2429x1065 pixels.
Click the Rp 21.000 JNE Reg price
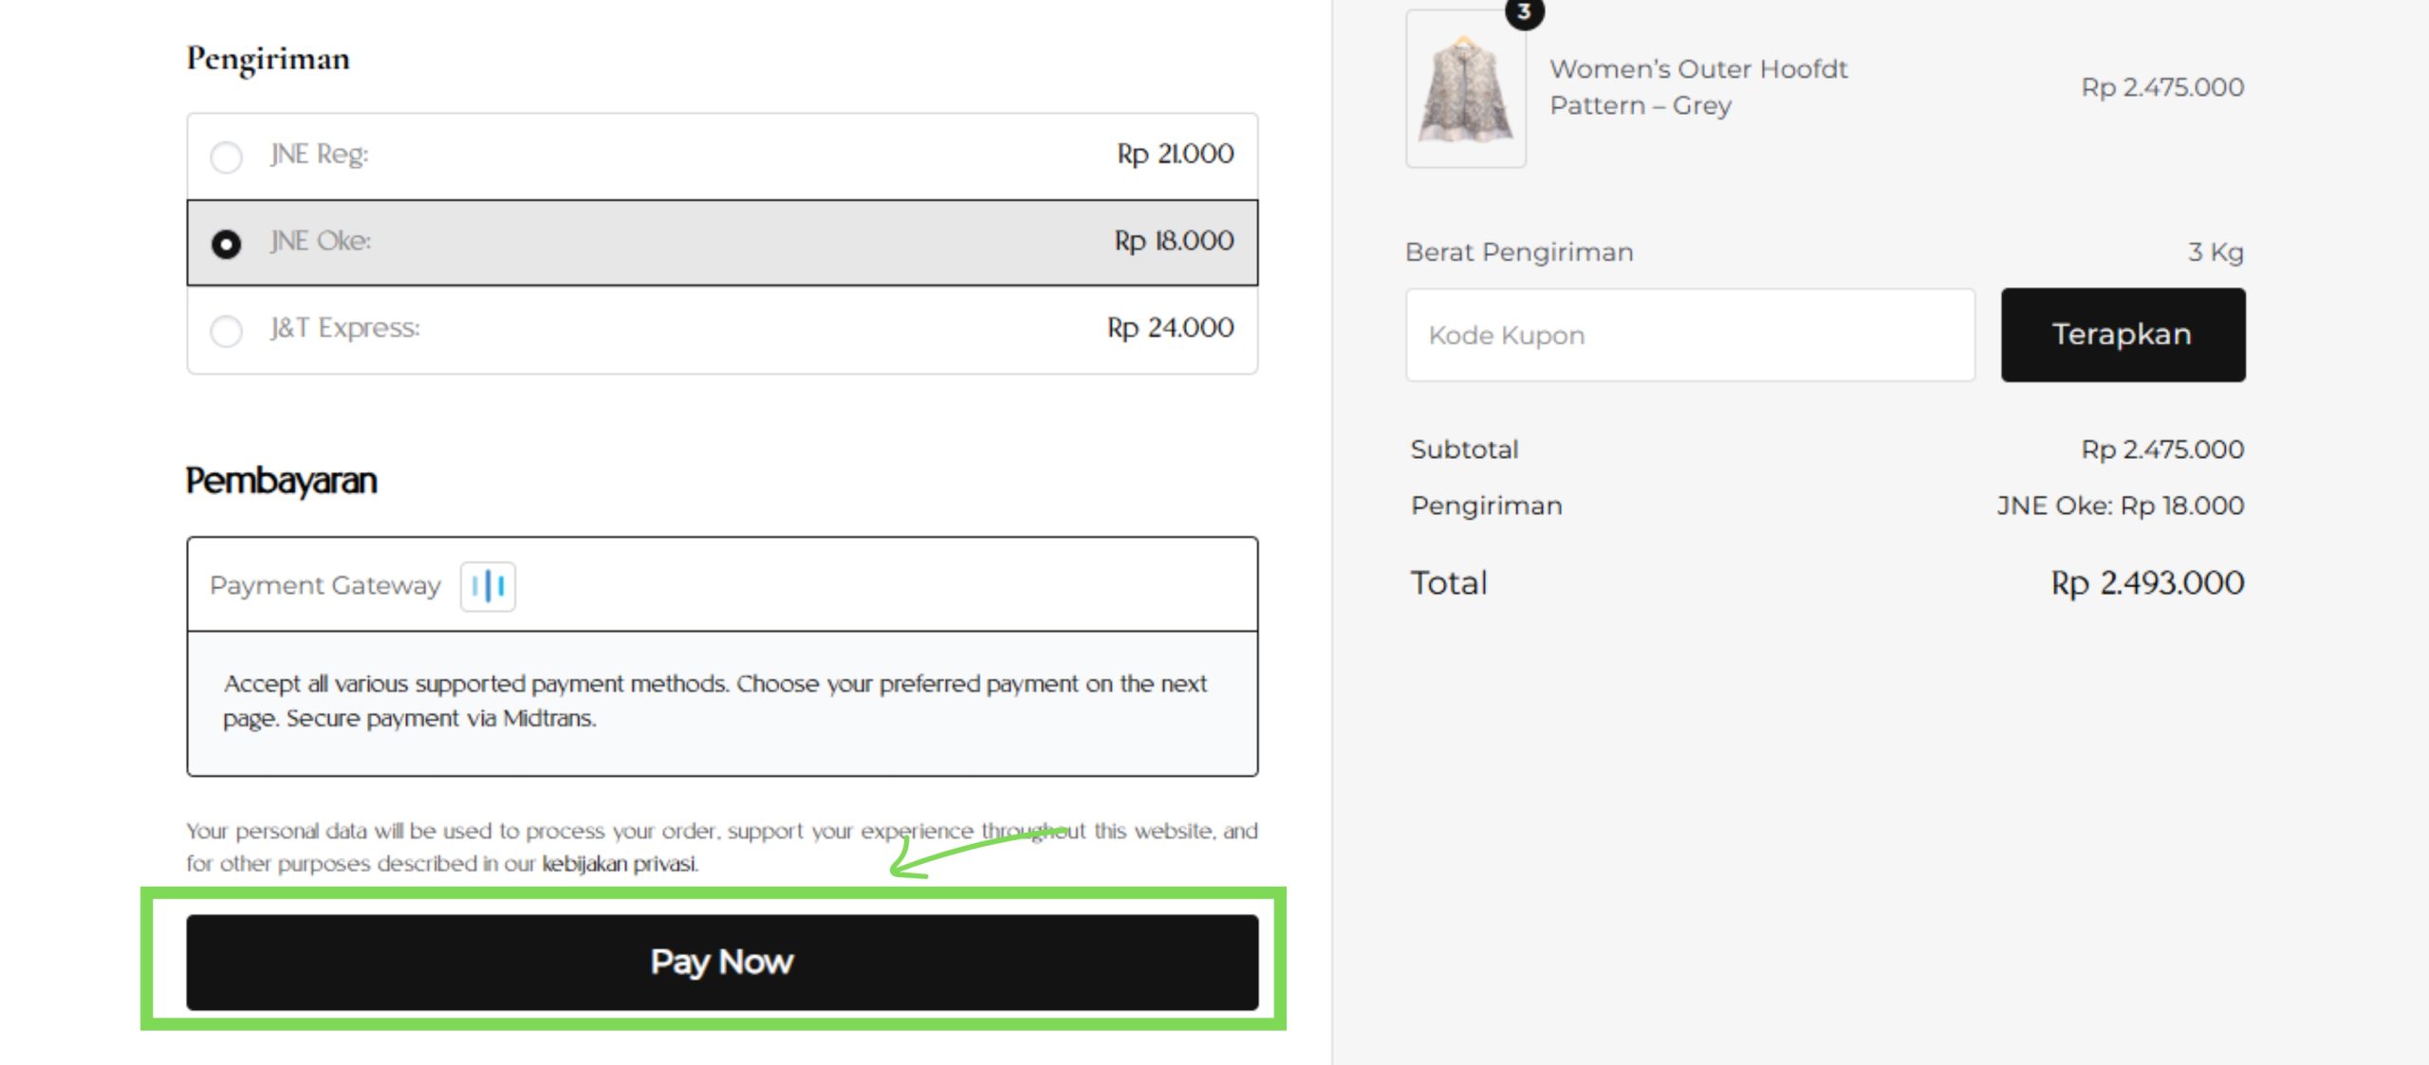pos(1175,154)
